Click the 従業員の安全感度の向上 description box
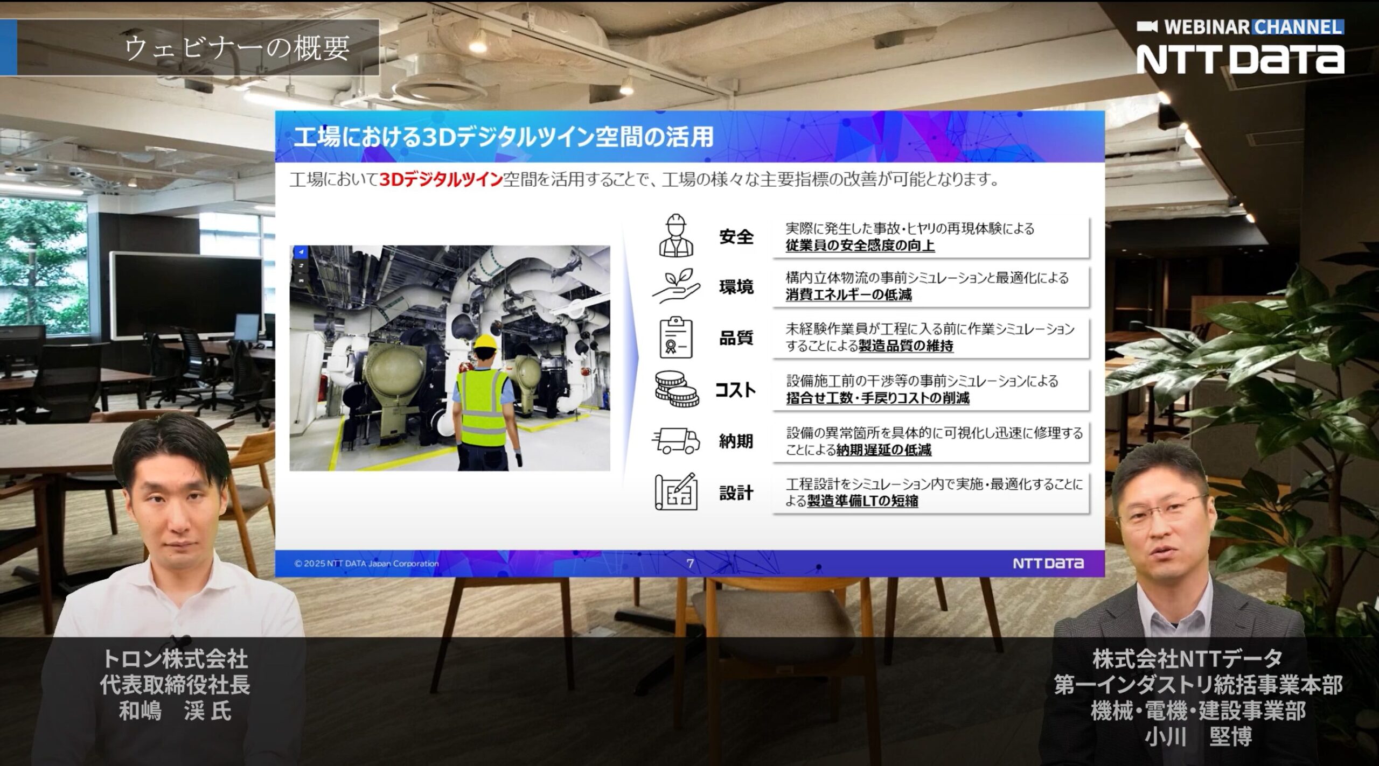 point(930,237)
